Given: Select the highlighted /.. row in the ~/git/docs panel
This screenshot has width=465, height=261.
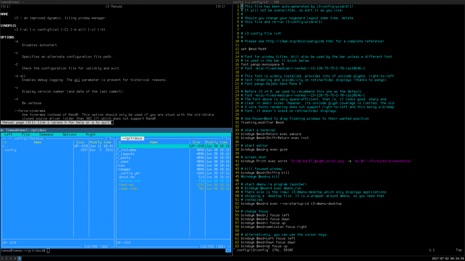Looking at the screenshot, I should coord(173,146).
